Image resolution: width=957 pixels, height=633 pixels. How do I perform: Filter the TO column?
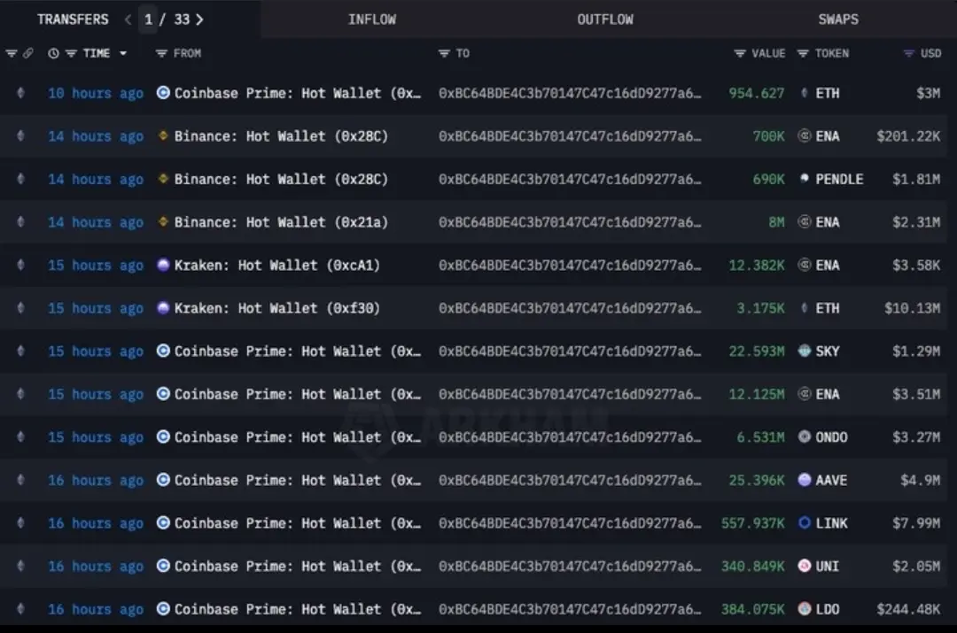444,54
